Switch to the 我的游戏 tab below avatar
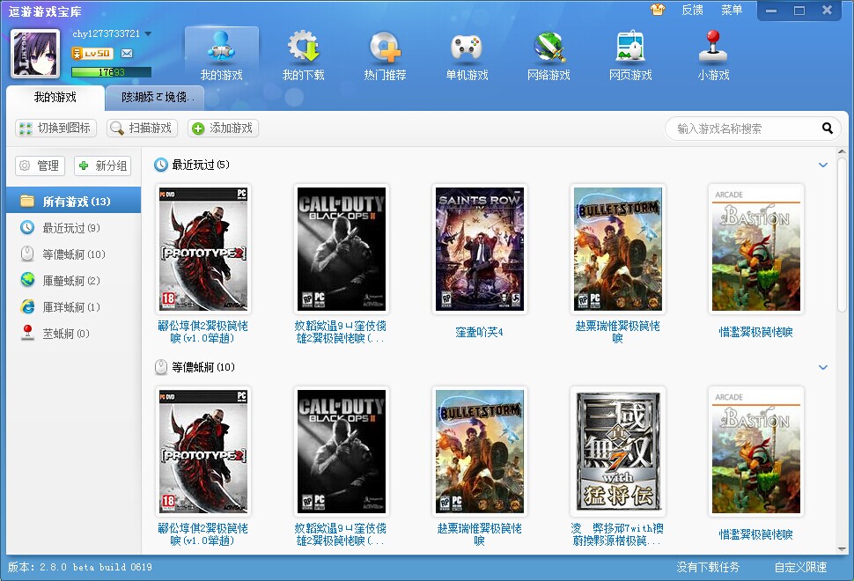This screenshot has height=581, width=854. 55,98
